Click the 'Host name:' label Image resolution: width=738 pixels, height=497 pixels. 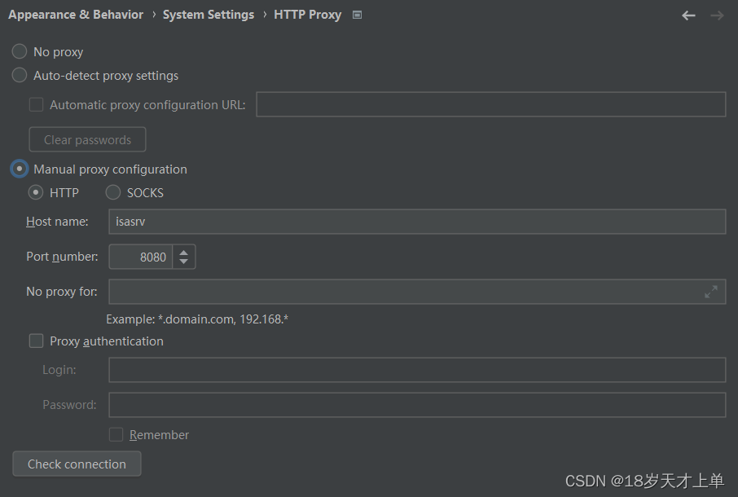click(x=57, y=222)
